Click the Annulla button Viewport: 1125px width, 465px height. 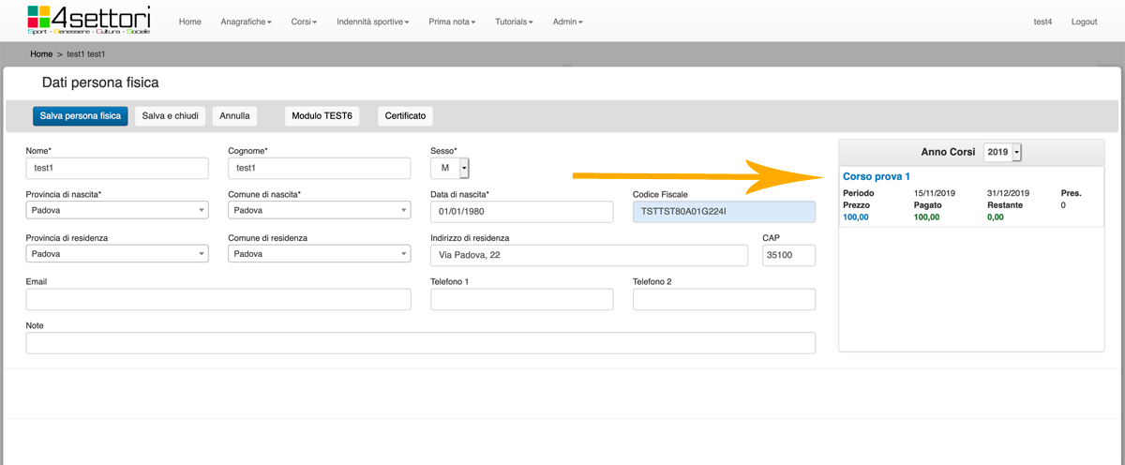[x=234, y=116]
